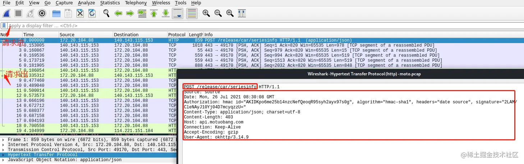This screenshot has height=164, width=524.
Task: Go back with the left green arrow
Action: [118, 14]
